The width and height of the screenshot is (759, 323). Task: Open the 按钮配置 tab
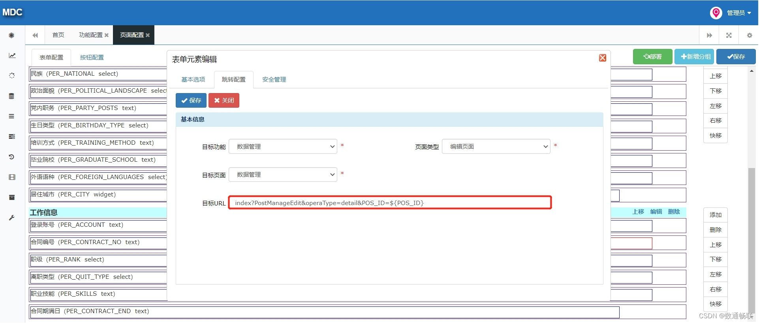tap(92, 58)
